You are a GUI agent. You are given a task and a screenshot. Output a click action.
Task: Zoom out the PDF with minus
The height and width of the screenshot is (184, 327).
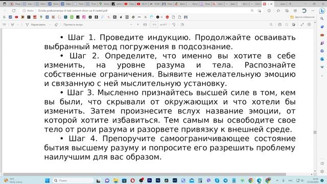[131, 25]
